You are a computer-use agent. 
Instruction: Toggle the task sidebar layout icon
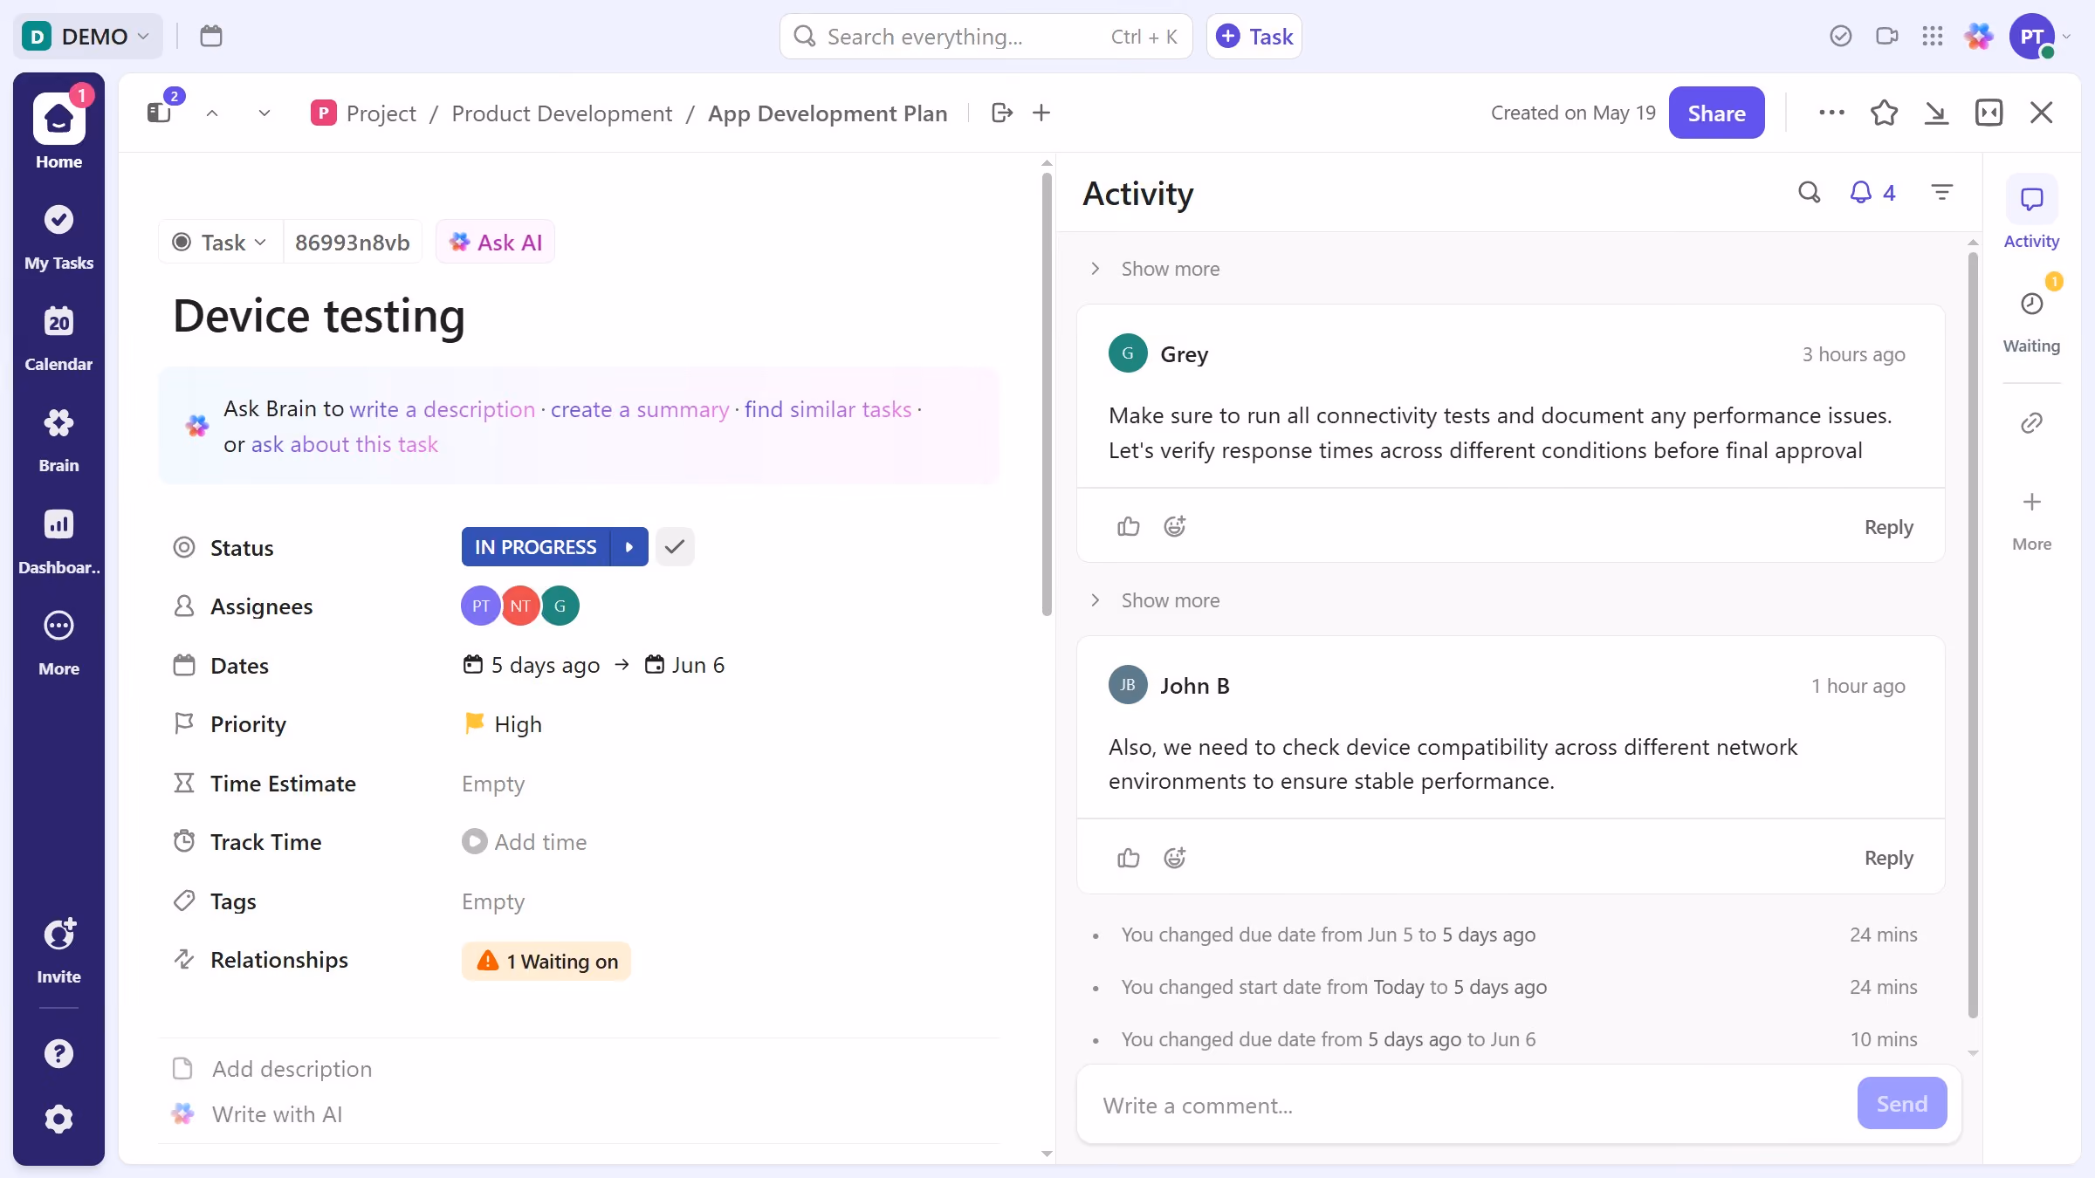(159, 113)
